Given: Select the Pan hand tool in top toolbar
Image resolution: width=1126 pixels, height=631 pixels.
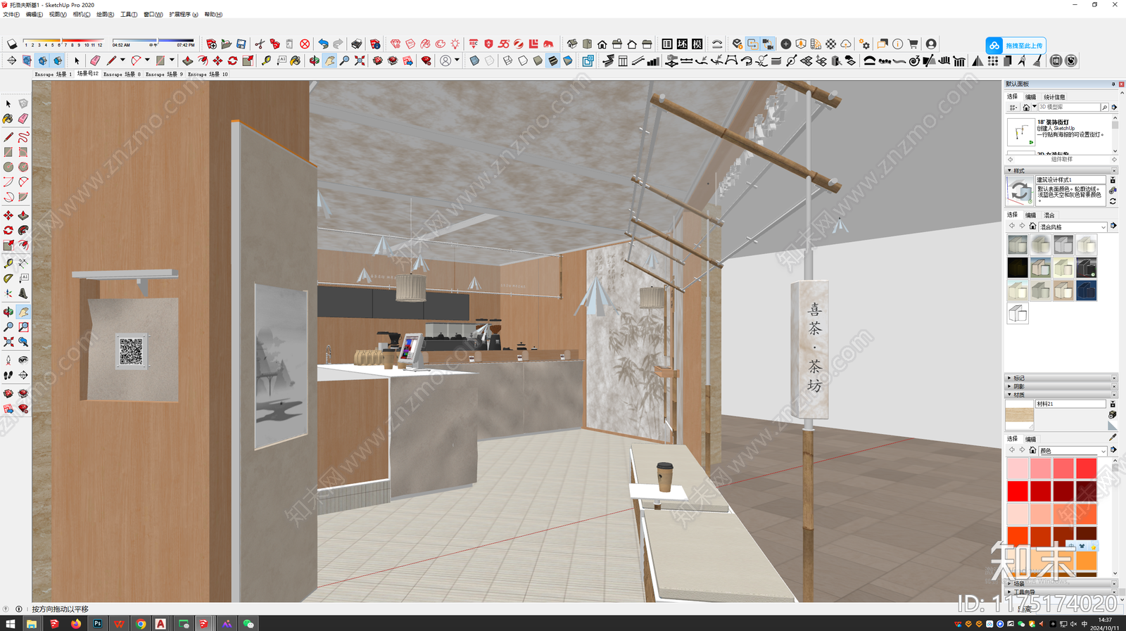Looking at the screenshot, I should click(329, 60).
